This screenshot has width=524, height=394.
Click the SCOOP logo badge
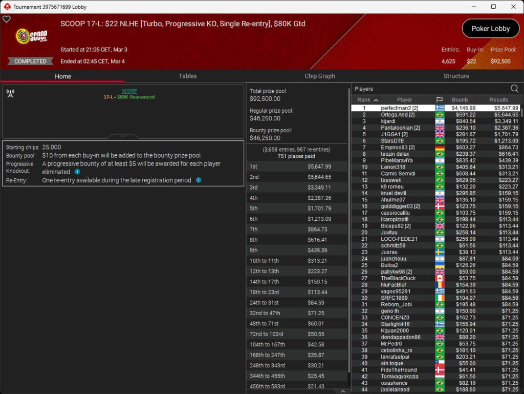32,36
